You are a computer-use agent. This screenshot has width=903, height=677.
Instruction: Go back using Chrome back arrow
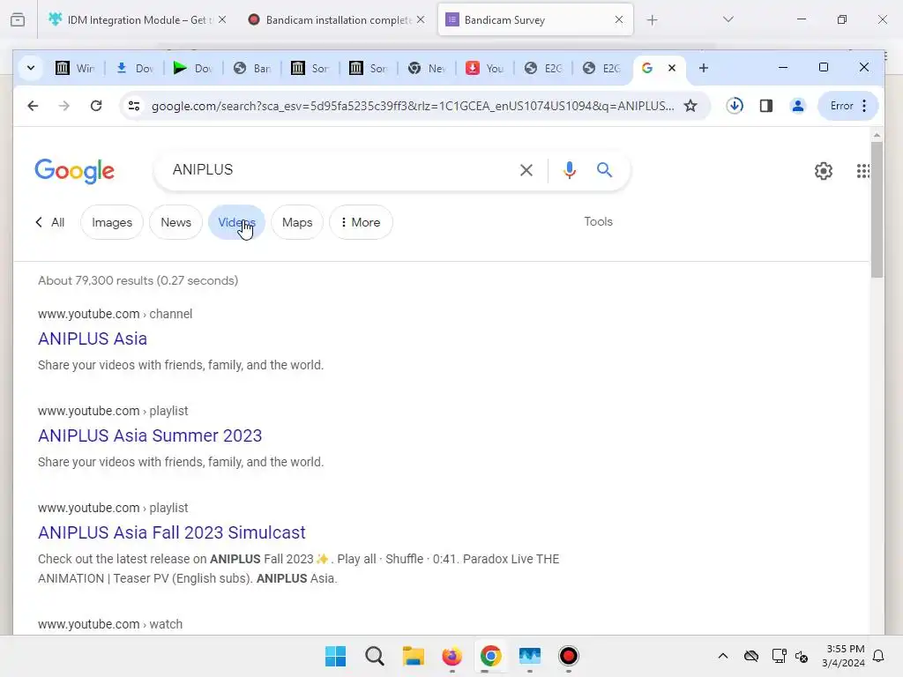[33, 106]
